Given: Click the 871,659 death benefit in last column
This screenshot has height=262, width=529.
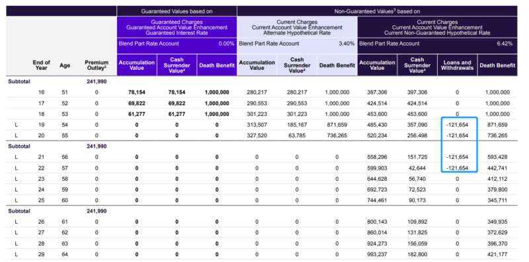Looking at the screenshot, I should coord(497,125).
